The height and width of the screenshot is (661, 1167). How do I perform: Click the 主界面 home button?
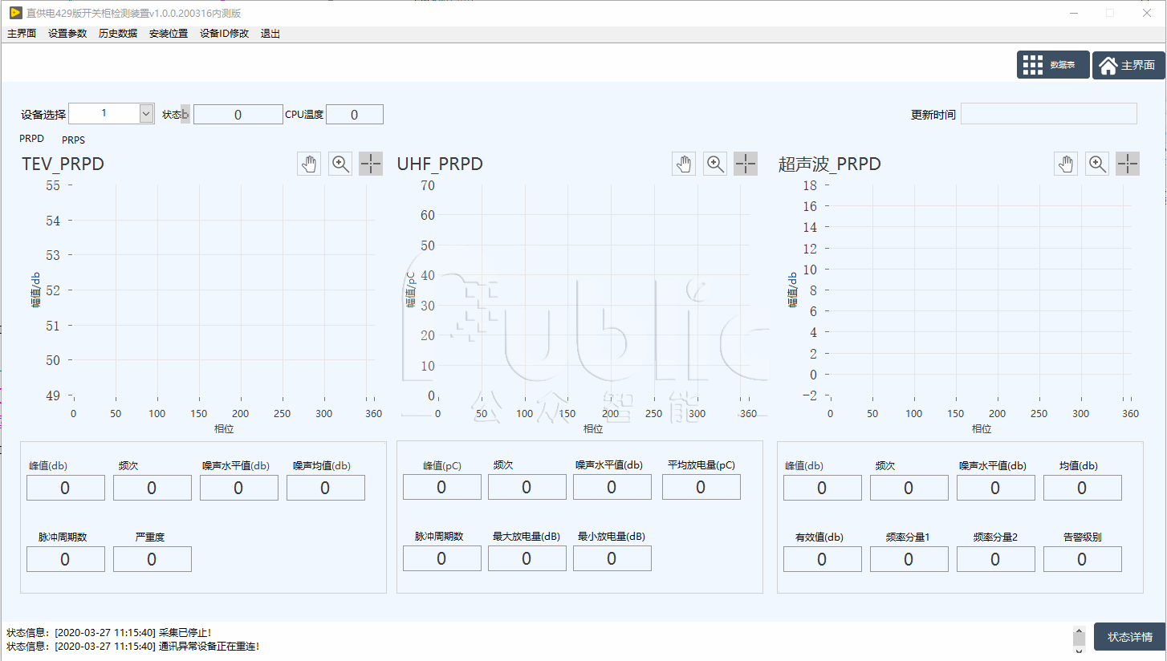pyautogui.click(x=1128, y=65)
